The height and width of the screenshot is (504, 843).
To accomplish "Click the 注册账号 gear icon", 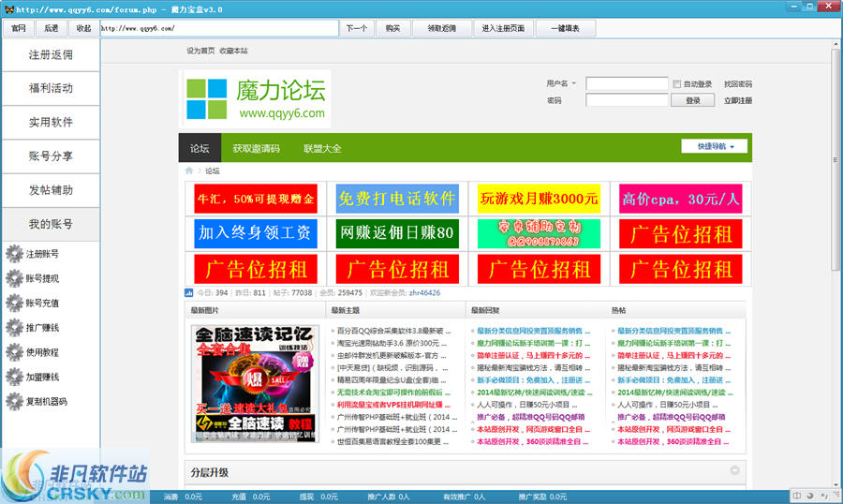I will [13, 254].
